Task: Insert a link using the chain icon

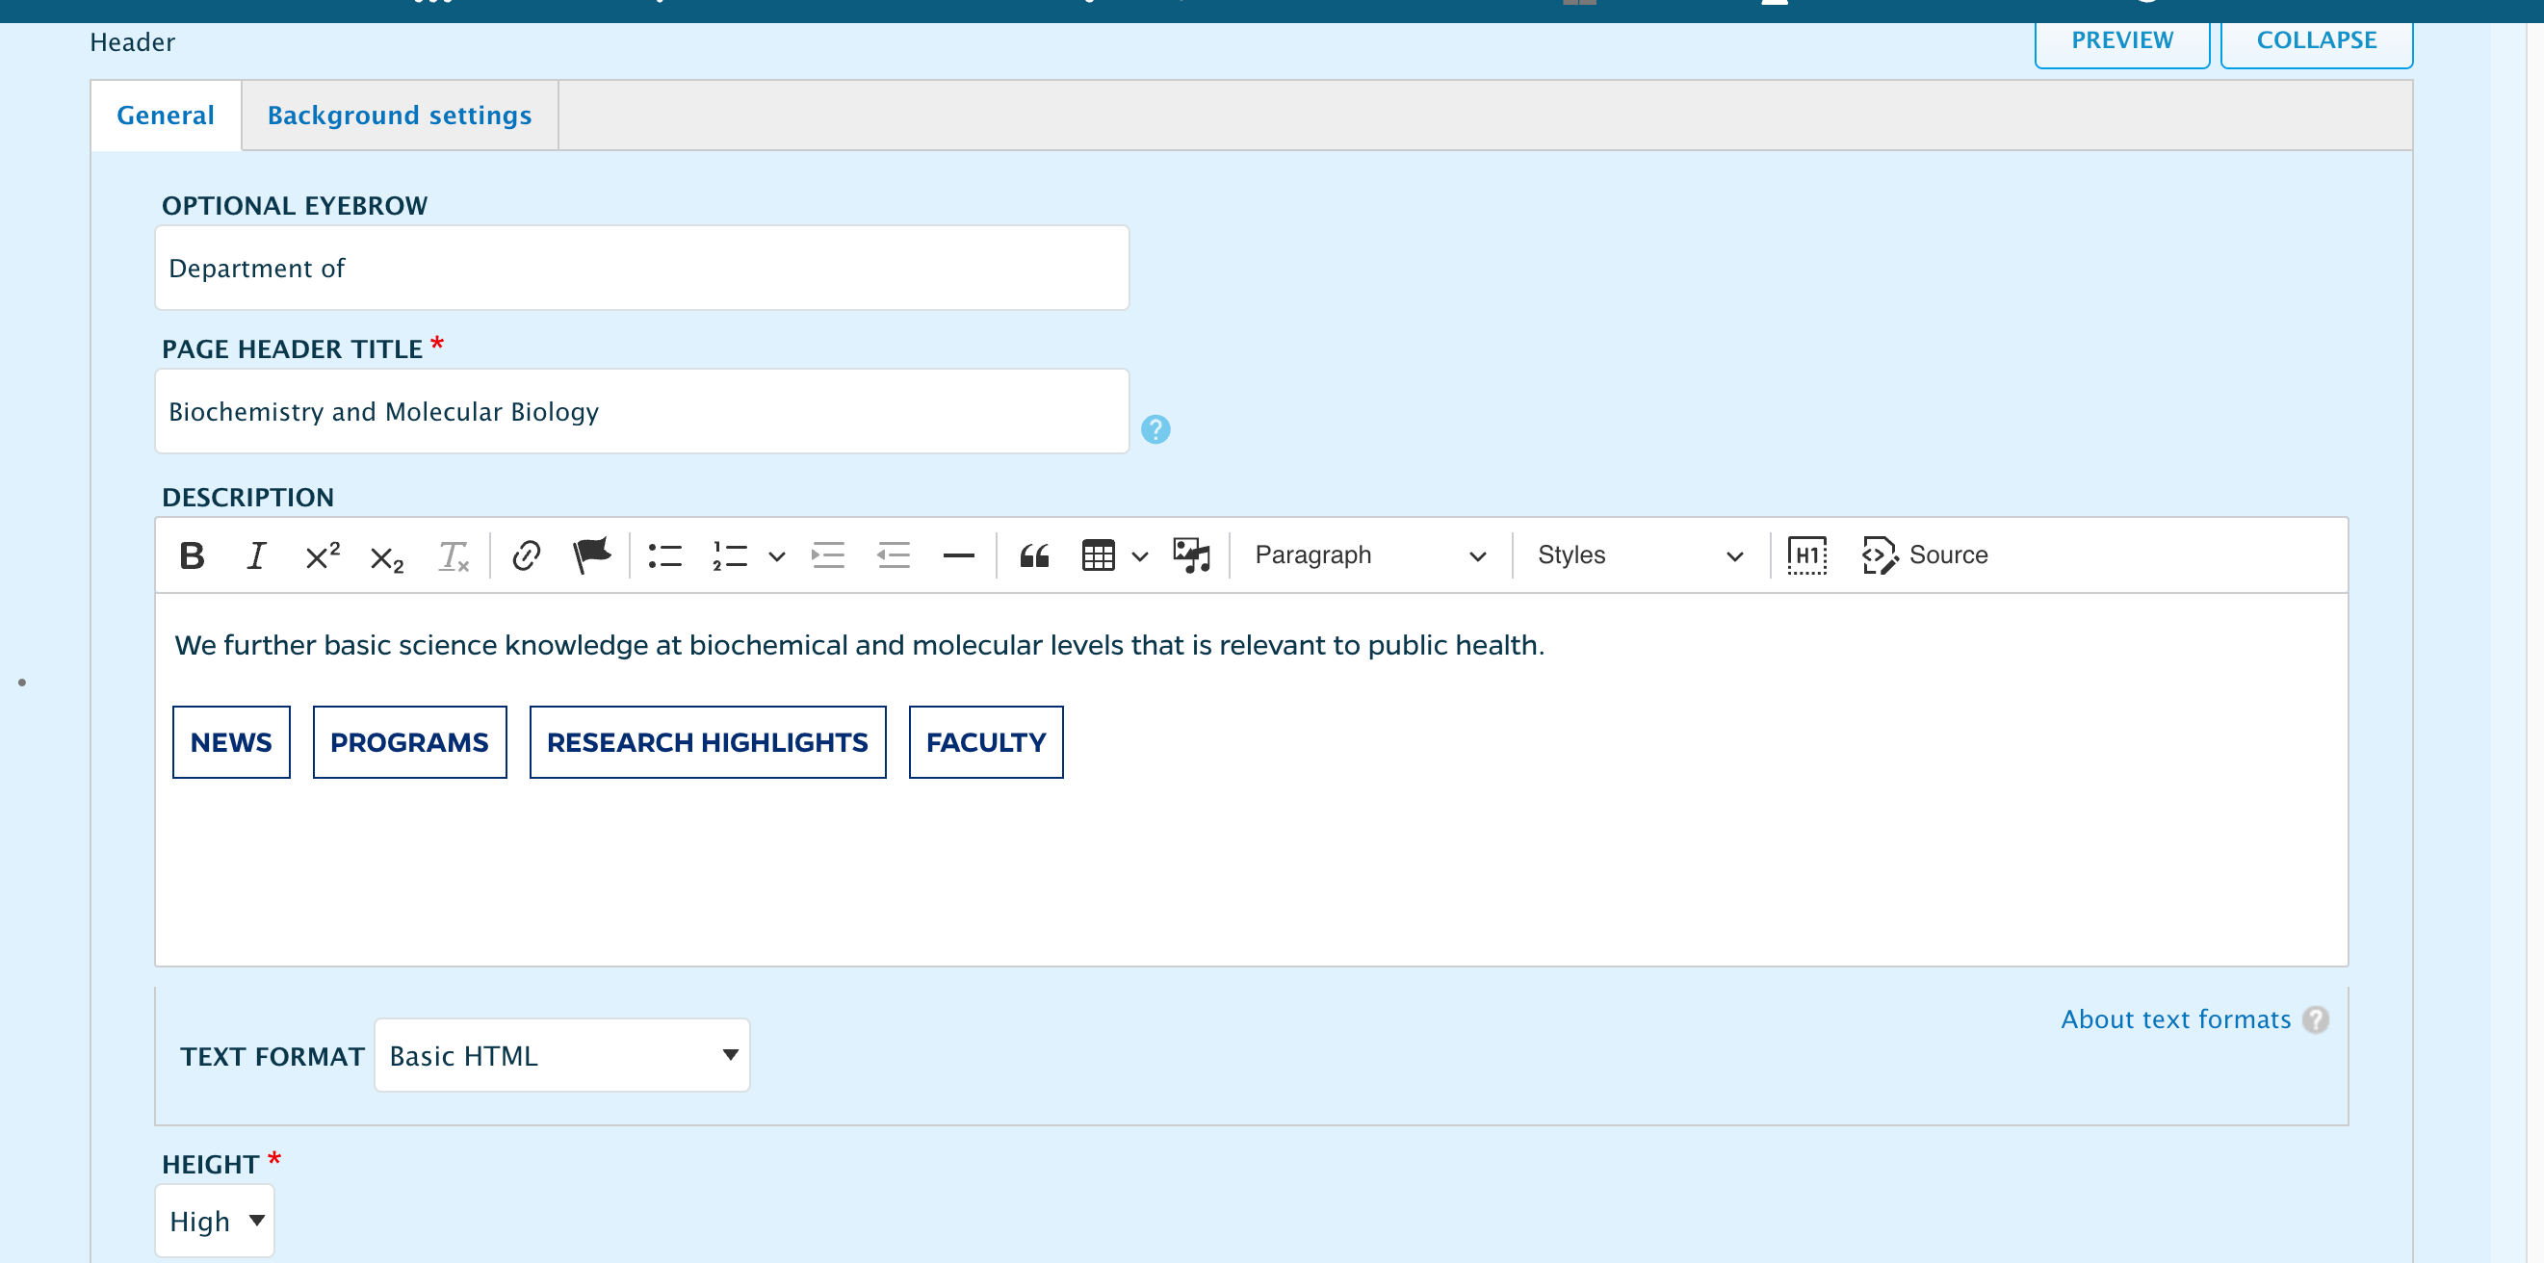Action: (x=527, y=556)
